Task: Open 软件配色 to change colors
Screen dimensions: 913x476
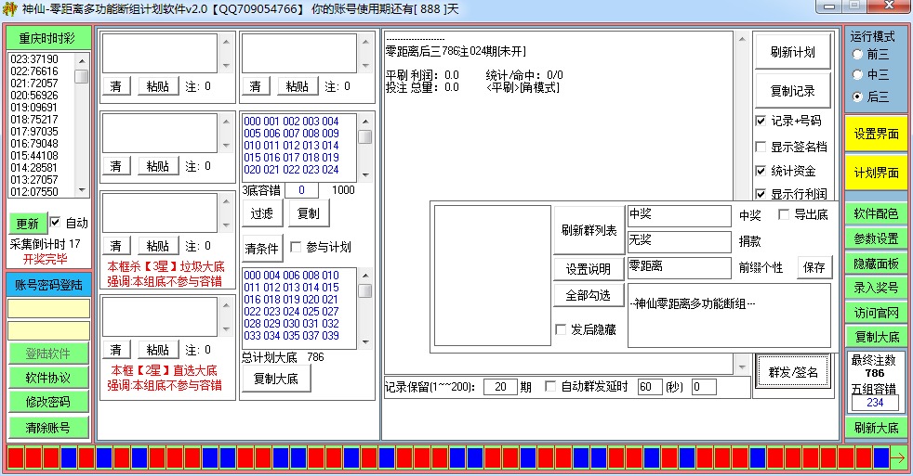Action: pyautogui.click(x=876, y=213)
